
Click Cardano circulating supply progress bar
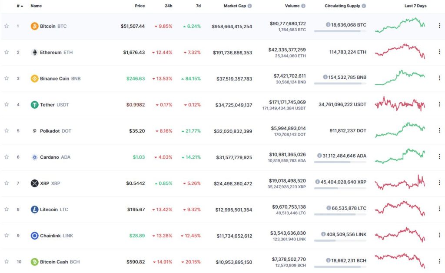[340, 162]
